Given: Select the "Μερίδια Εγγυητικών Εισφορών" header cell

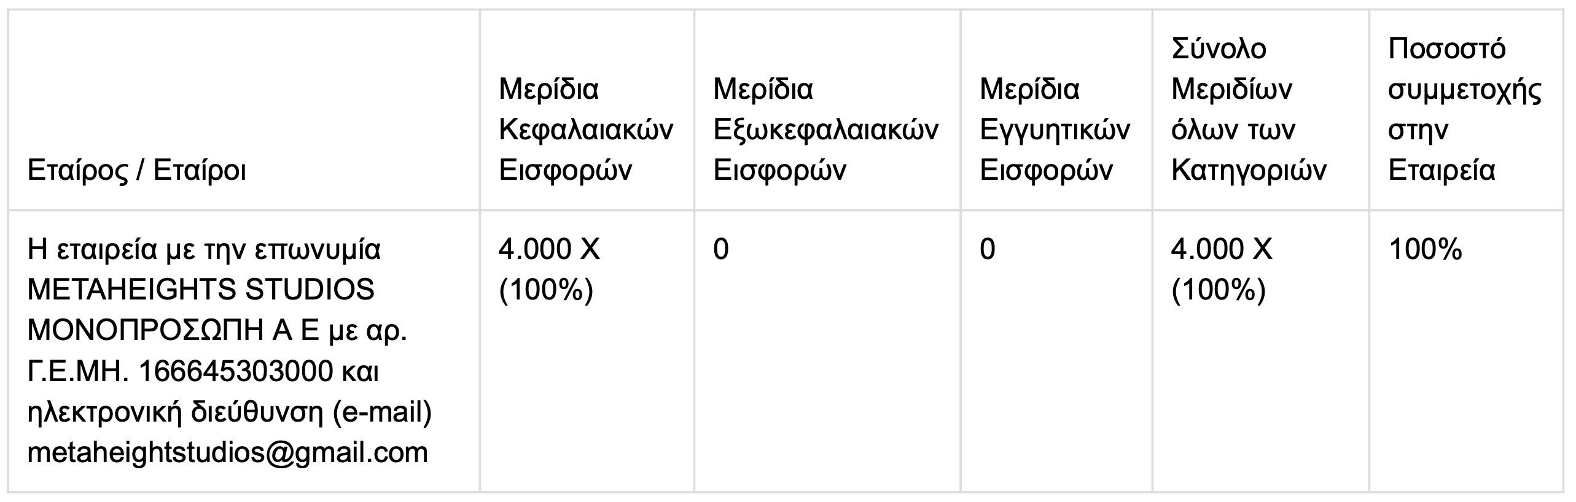Looking at the screenshot, I should pos(1054,129).
